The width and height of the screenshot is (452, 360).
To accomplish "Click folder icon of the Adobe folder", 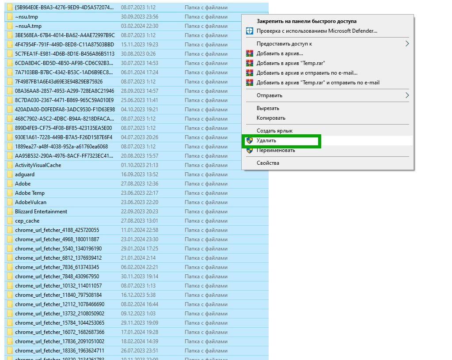I will 10,184.
